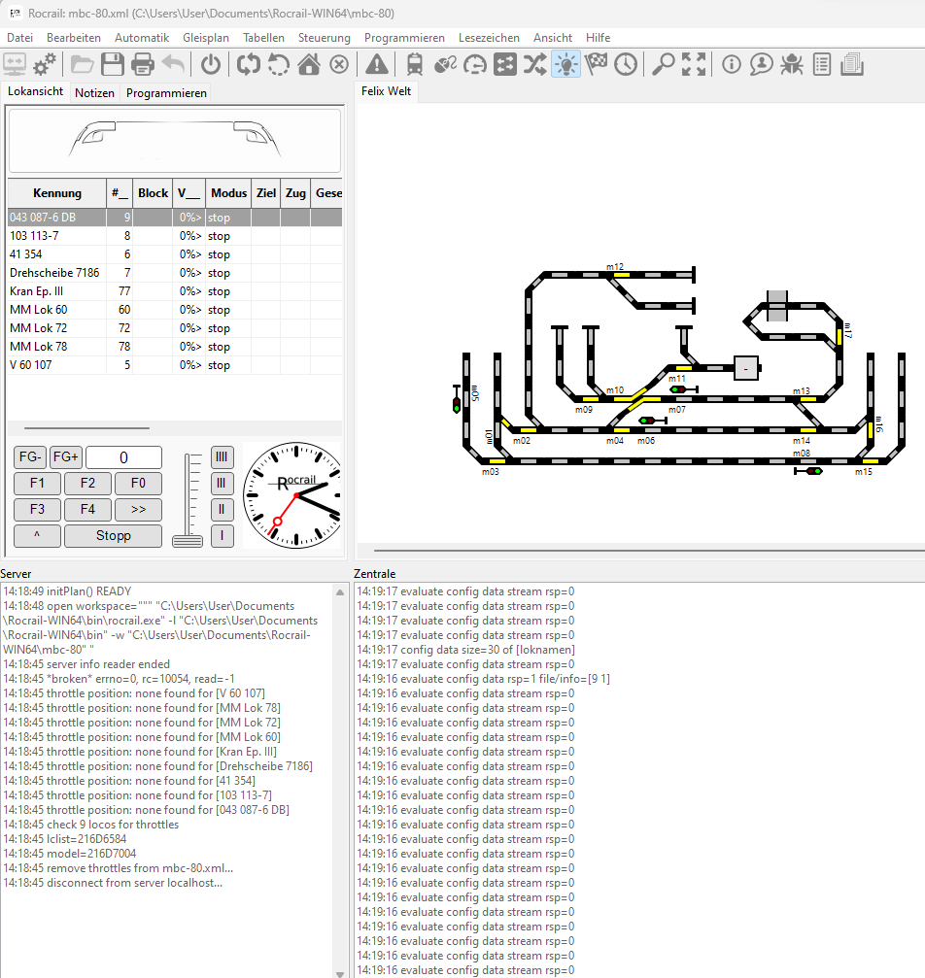Set speed step I
The height and width of the screenshot is (978, 925).
222,536
